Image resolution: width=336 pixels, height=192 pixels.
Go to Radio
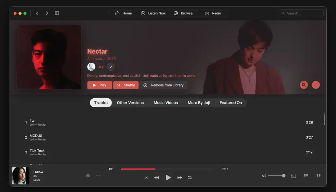[x=213, y=13]
